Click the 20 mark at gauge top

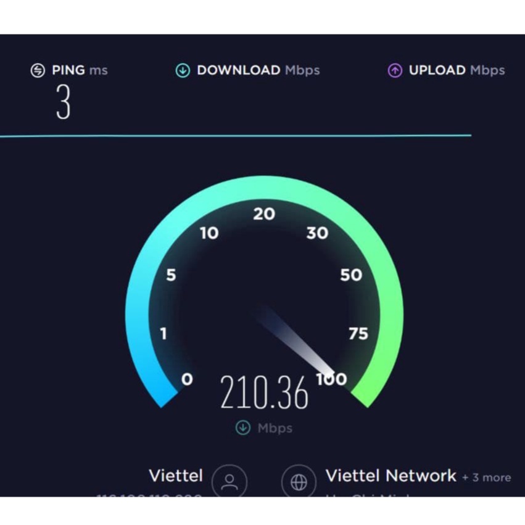click(x=264, y=214)
